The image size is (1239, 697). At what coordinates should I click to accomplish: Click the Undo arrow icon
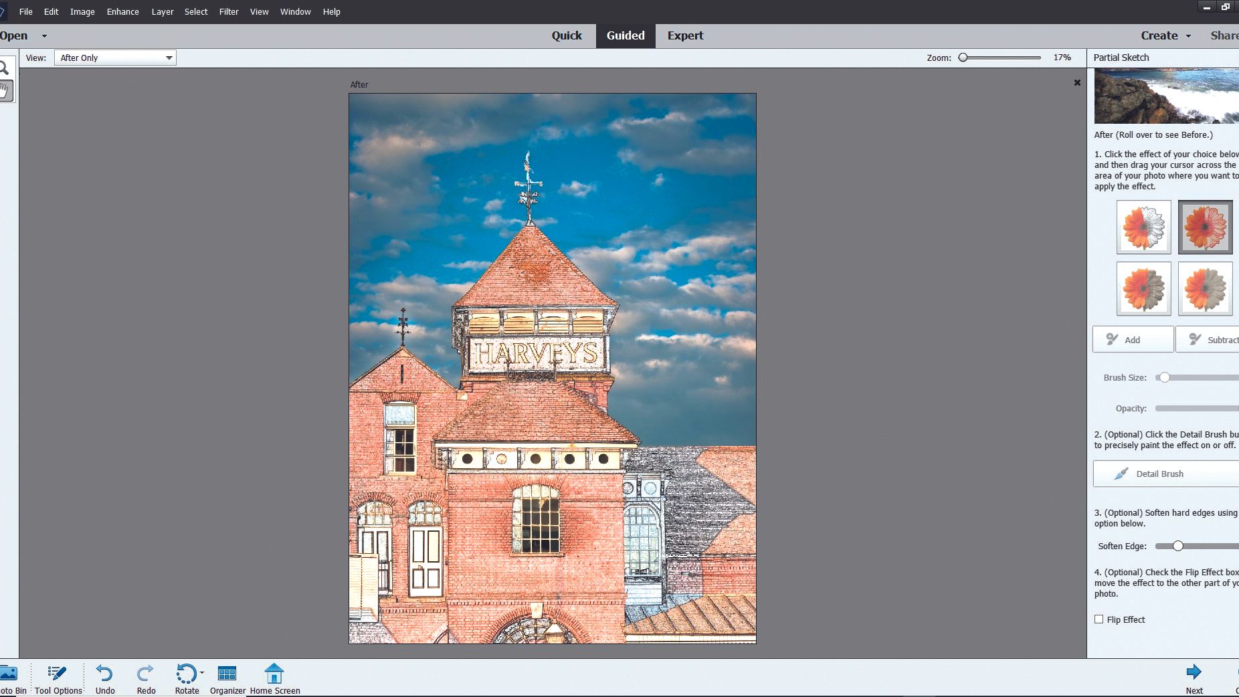(x=104, y=673)
